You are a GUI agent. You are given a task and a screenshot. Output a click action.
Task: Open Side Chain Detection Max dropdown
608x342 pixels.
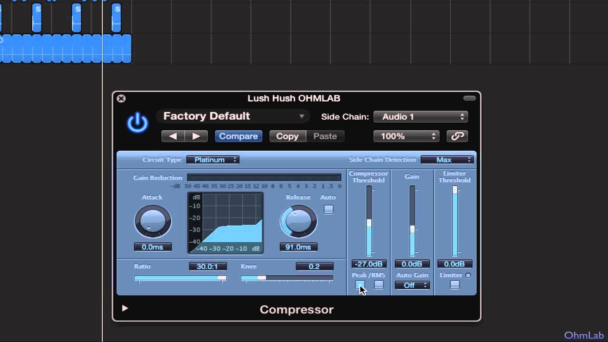447,160
